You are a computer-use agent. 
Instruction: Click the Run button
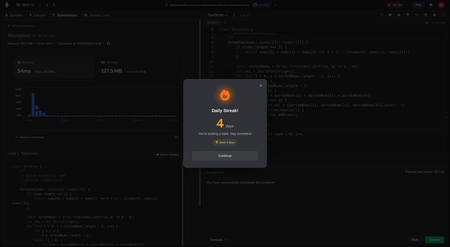click(x=415, y=240)
